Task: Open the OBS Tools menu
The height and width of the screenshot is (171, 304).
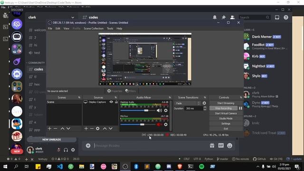Action: [110, 28]
